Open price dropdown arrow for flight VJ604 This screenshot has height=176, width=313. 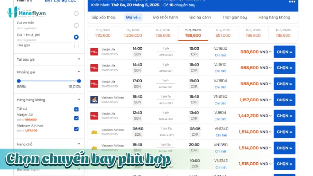click(270, 116)
